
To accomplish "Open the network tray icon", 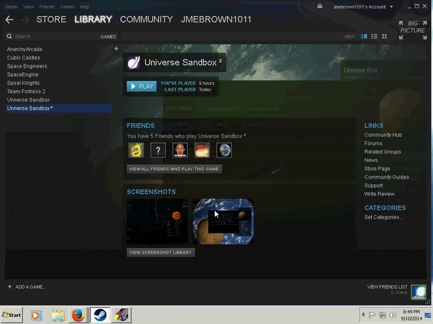I will tap(382, 315).
